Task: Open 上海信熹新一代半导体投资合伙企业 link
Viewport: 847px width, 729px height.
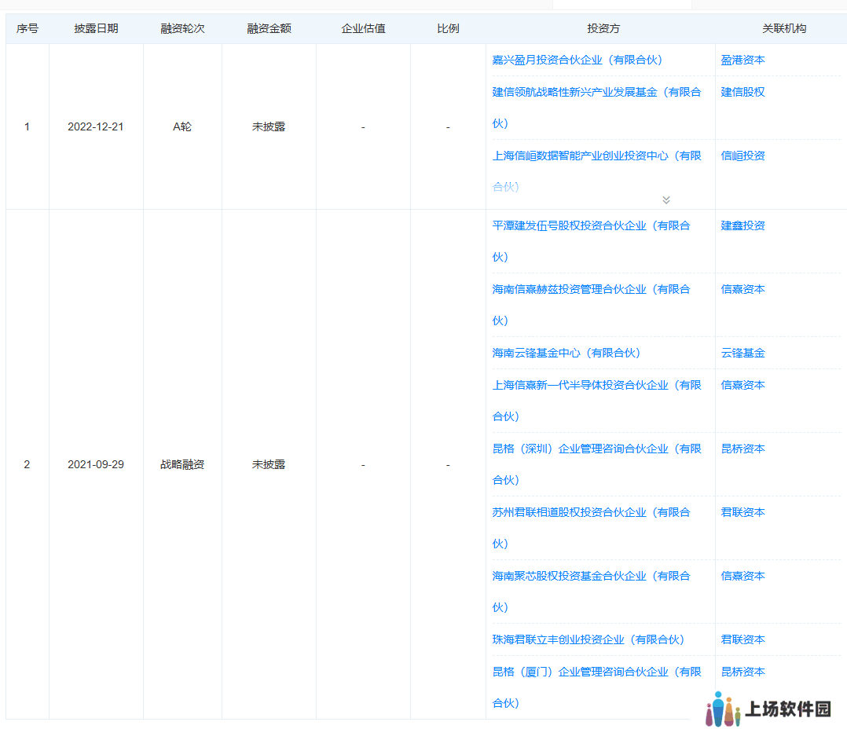Action: click(x=596, y=401)
